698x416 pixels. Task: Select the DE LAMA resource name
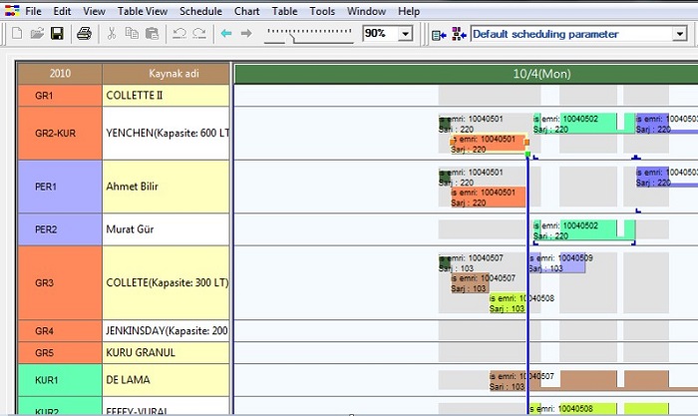tap(166, 380)
